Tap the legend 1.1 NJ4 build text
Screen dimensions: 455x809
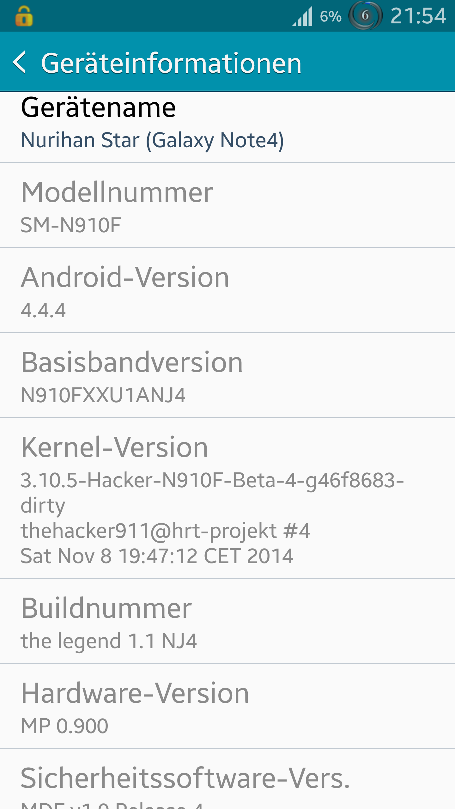(x=109, y=642)
